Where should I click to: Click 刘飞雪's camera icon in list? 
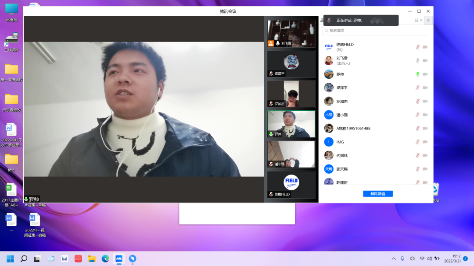[425, 60]
